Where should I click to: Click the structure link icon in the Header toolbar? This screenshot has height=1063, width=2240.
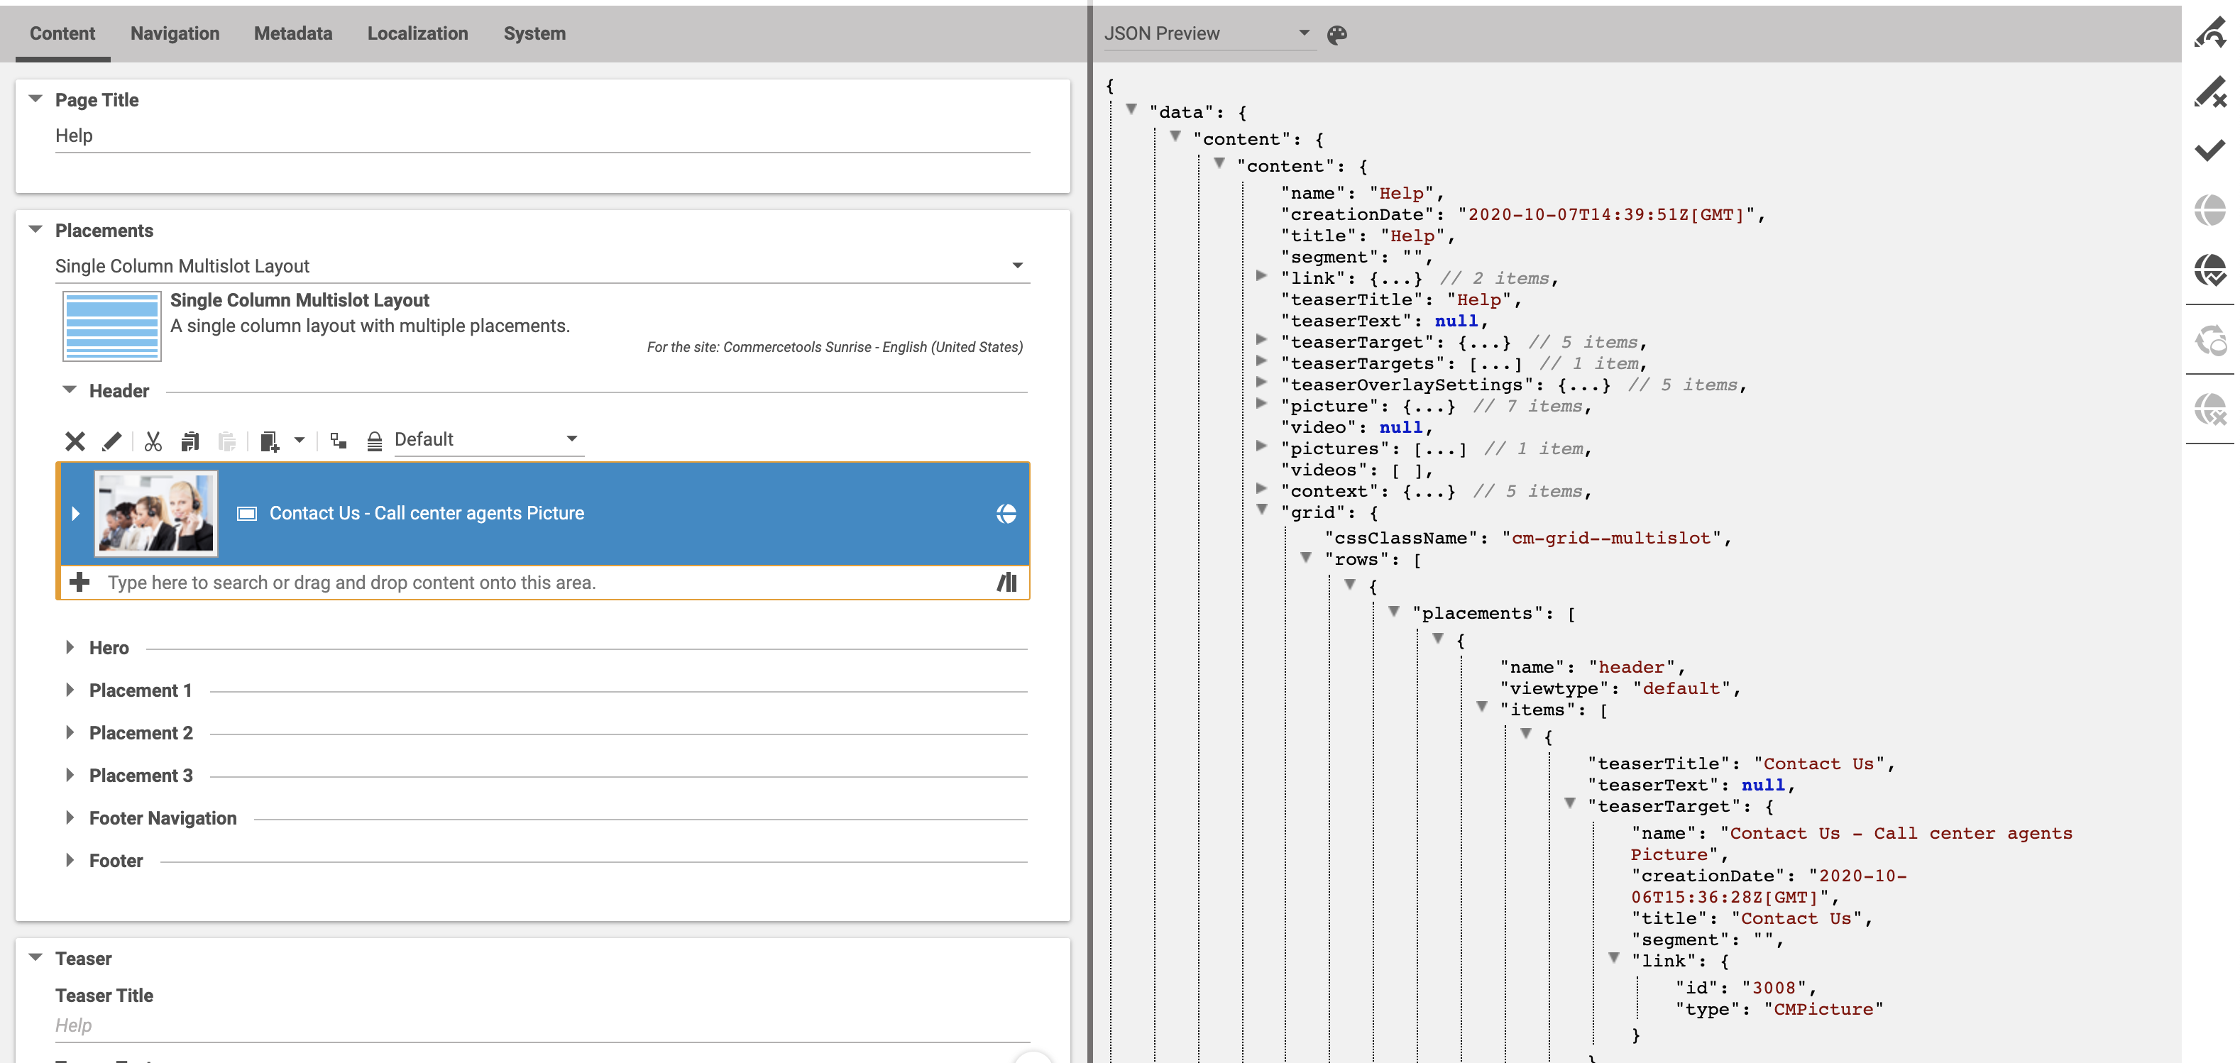[x=337, y=441]
